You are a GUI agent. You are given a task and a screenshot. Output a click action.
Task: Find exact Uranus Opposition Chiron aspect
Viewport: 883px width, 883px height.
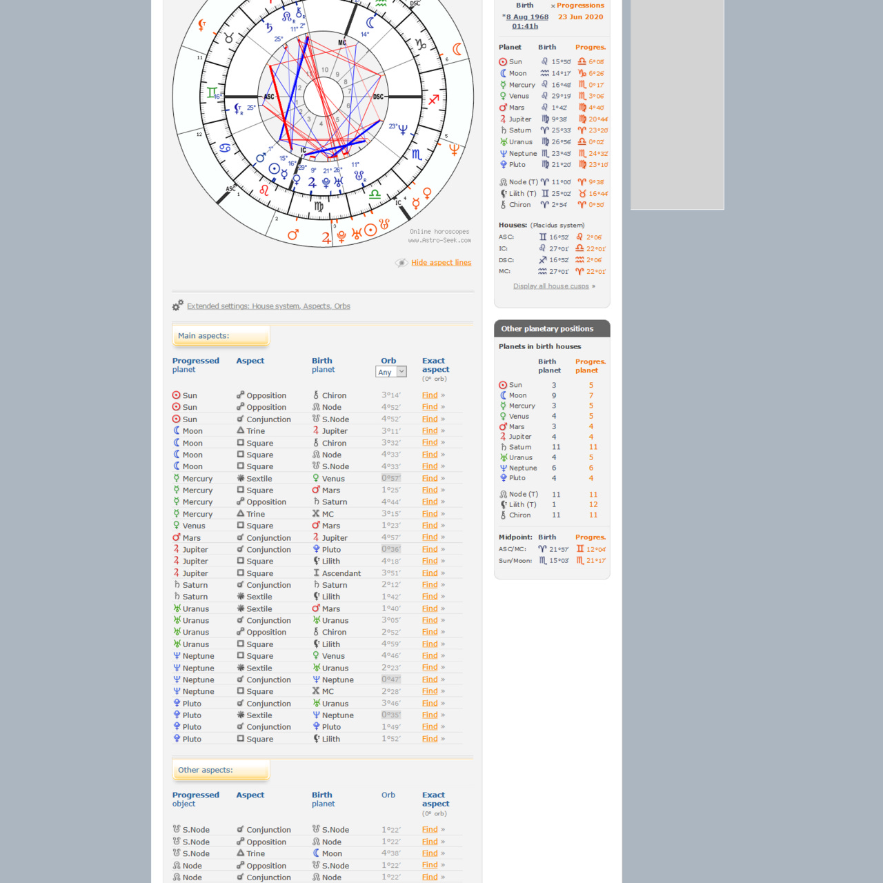coord(430,632)
